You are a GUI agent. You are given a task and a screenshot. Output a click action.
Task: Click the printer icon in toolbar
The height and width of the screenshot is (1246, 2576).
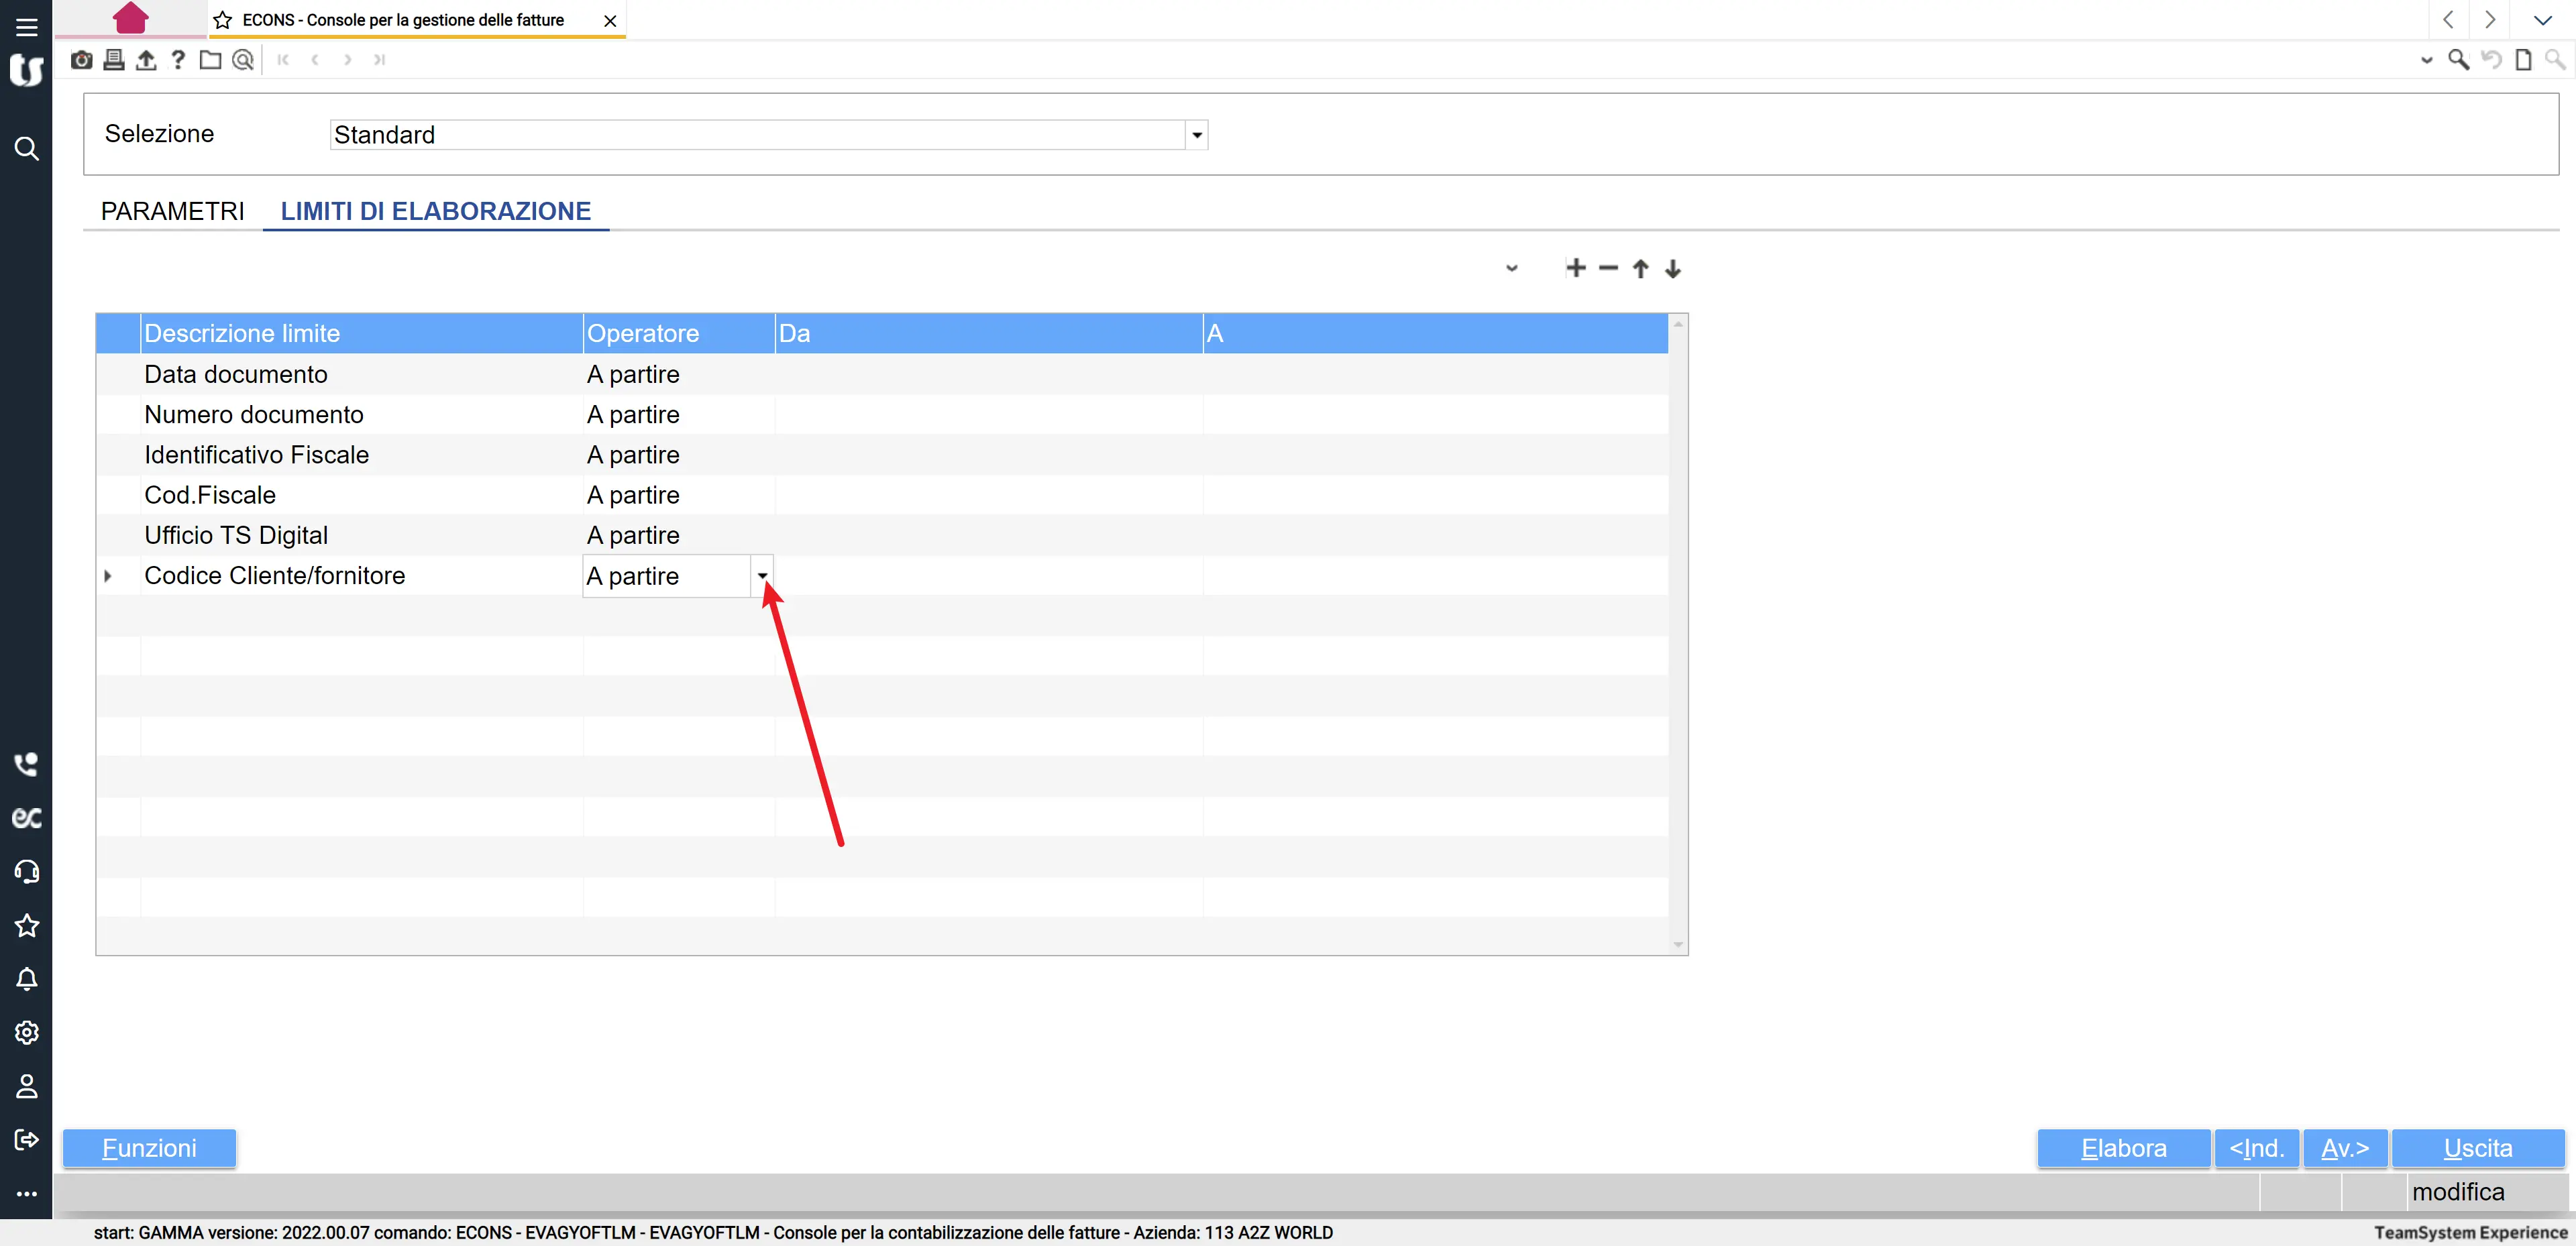(x=114, y=60)
